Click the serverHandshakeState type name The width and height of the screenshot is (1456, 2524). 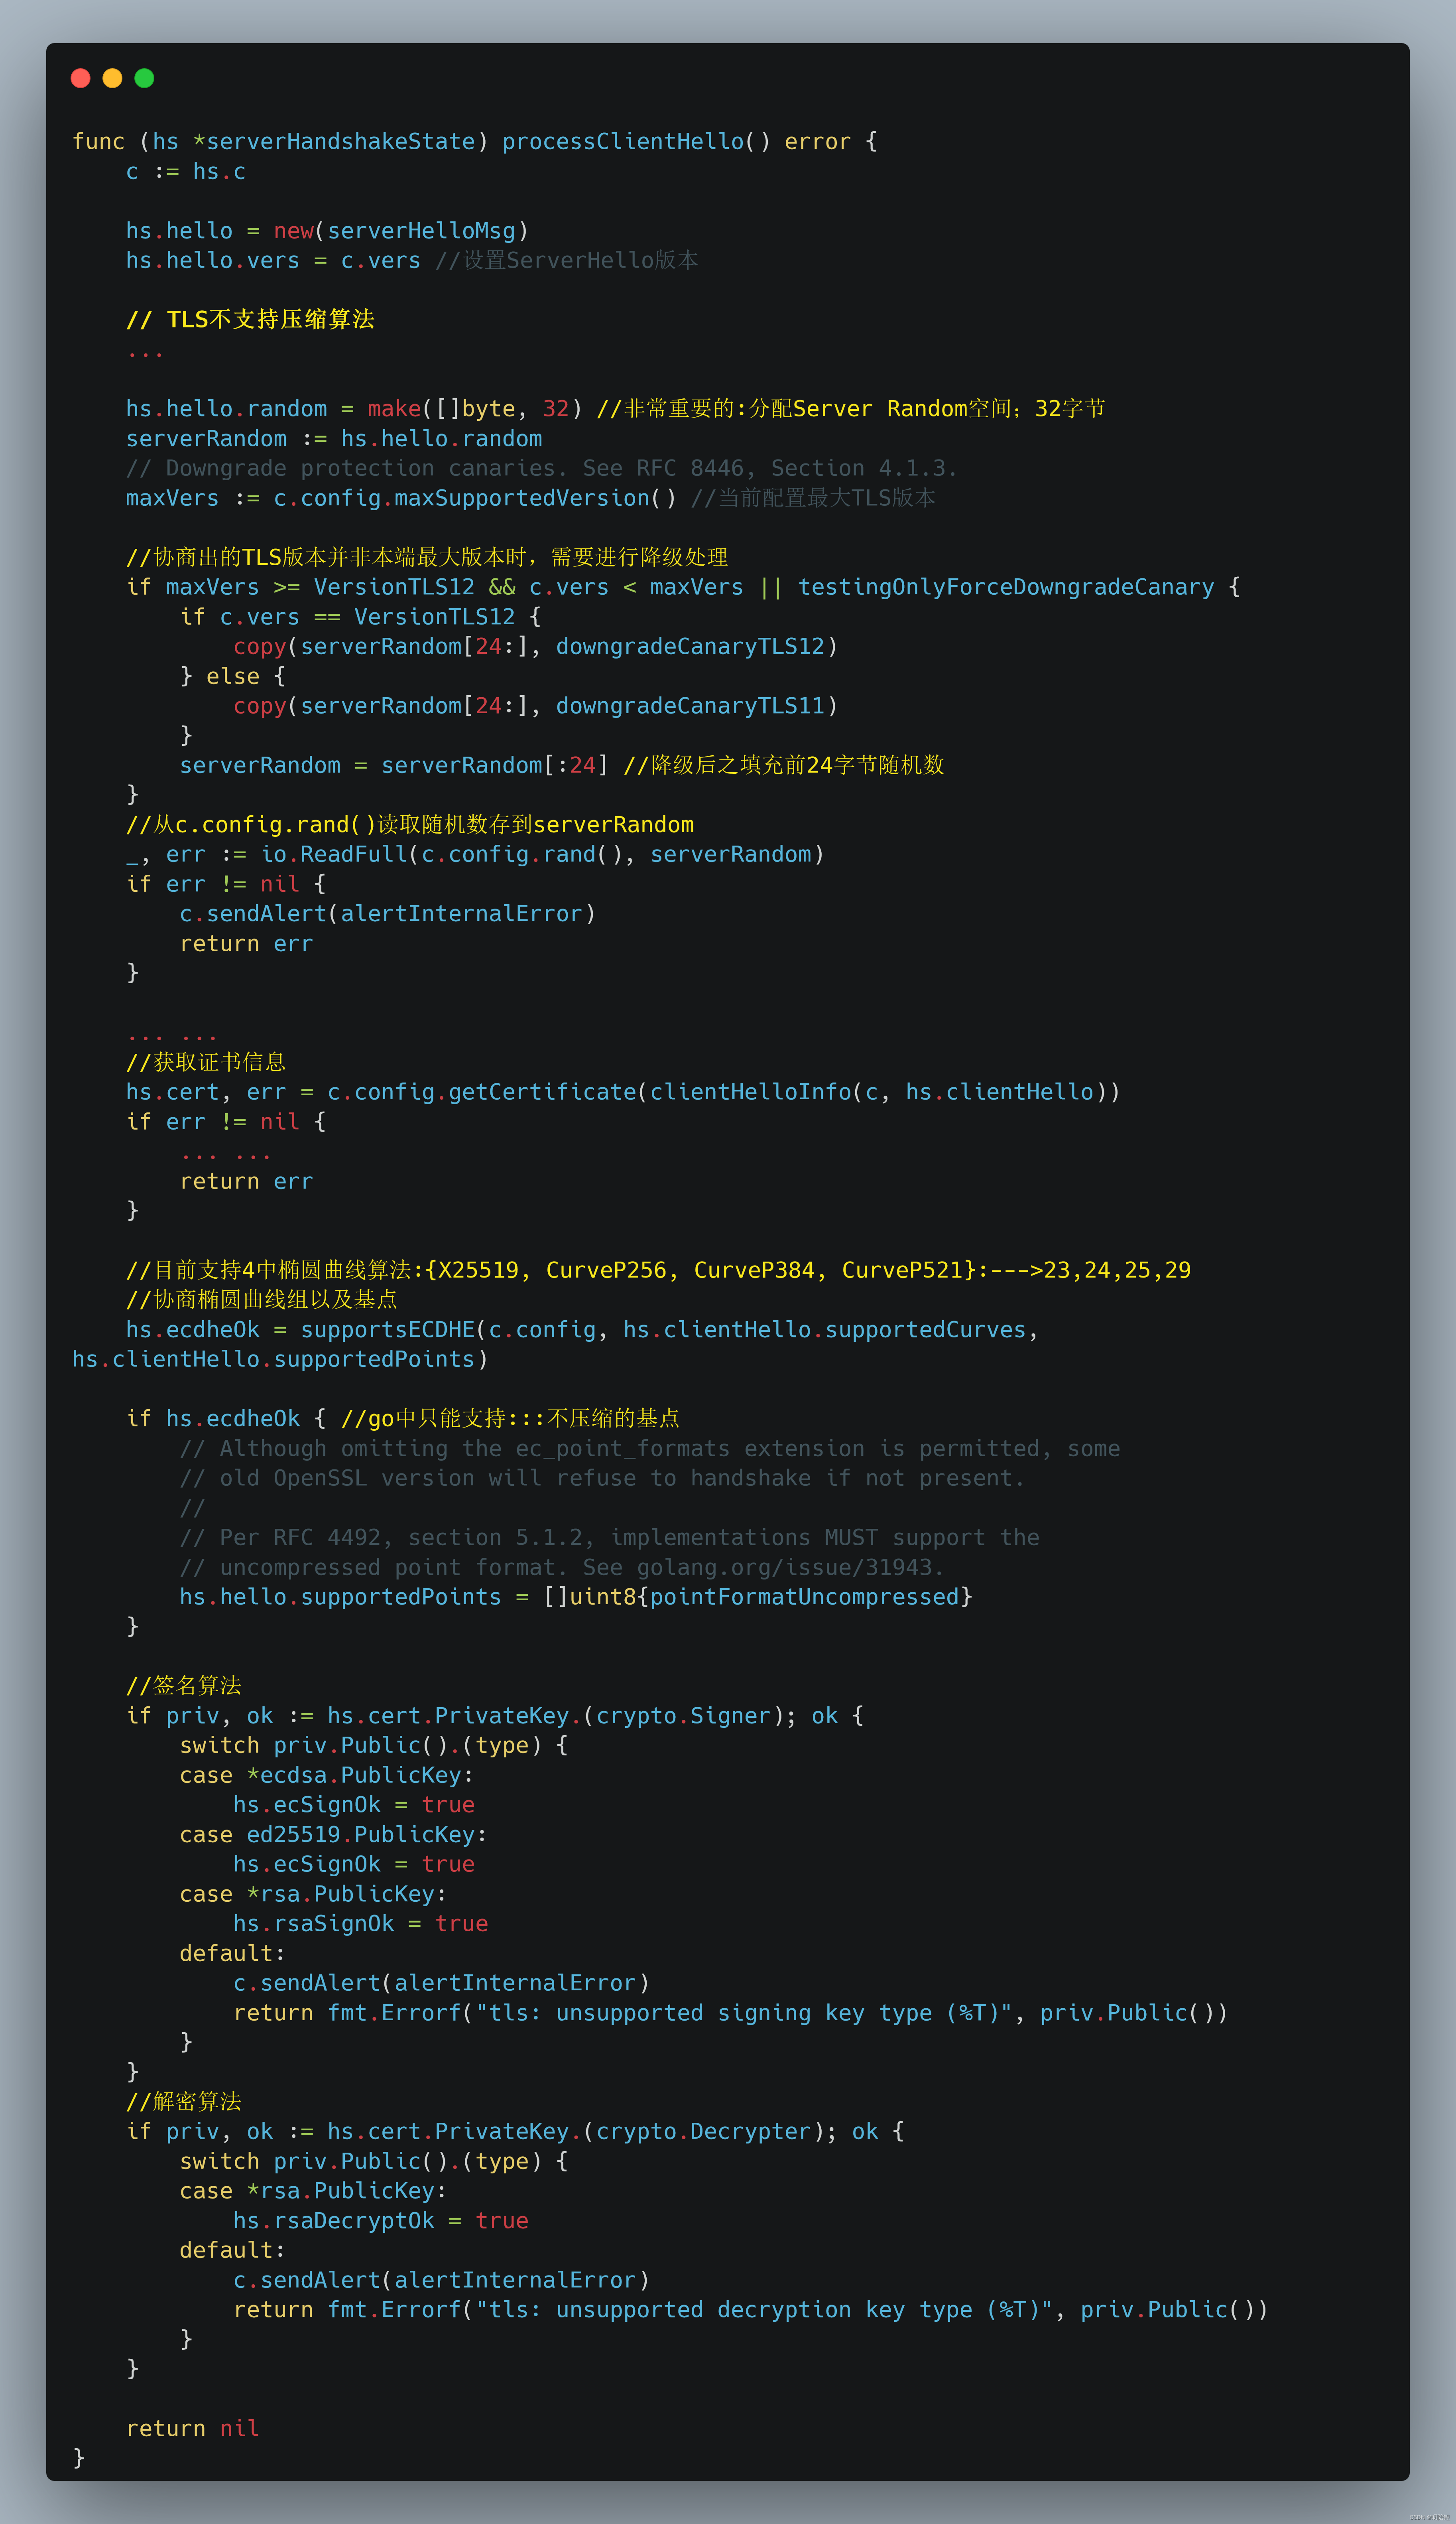(x=340, y=142)
